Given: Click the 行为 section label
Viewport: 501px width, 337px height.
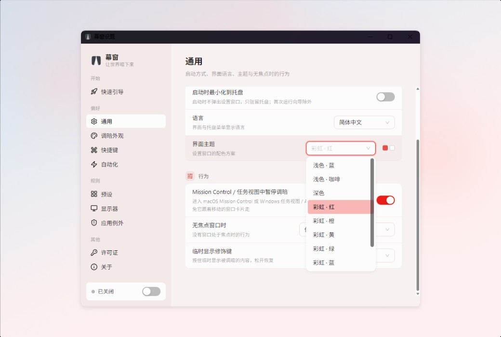Looking at the screenshot, I should coord(203,176).
